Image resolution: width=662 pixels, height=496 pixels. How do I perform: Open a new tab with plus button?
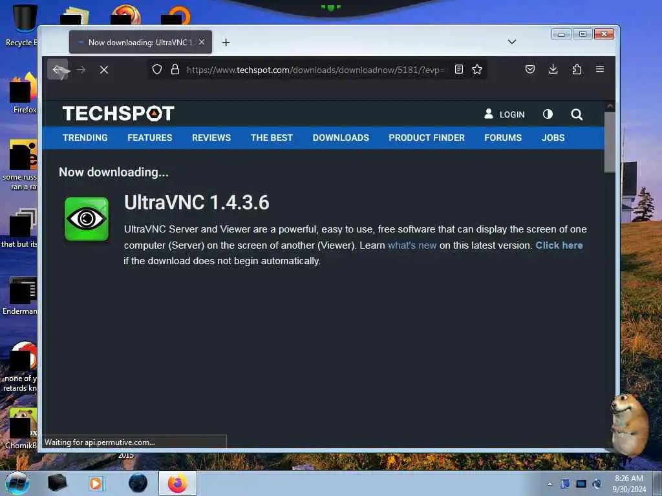226,42
